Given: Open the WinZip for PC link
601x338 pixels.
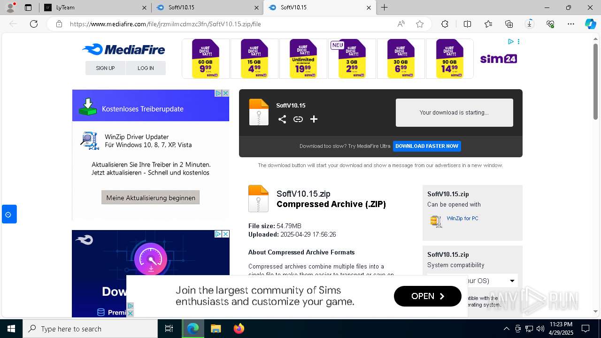Looking at the screenshot, I should [x=462, y=218].
